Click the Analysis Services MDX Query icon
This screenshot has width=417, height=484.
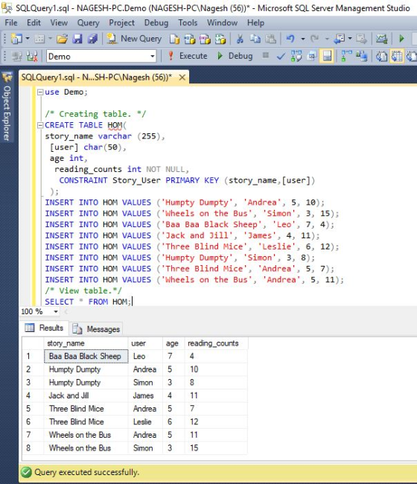point(190,39)
